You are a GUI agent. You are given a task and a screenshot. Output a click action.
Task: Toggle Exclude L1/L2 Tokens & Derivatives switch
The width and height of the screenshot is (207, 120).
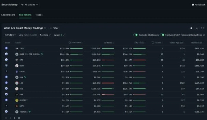(162, 35)
